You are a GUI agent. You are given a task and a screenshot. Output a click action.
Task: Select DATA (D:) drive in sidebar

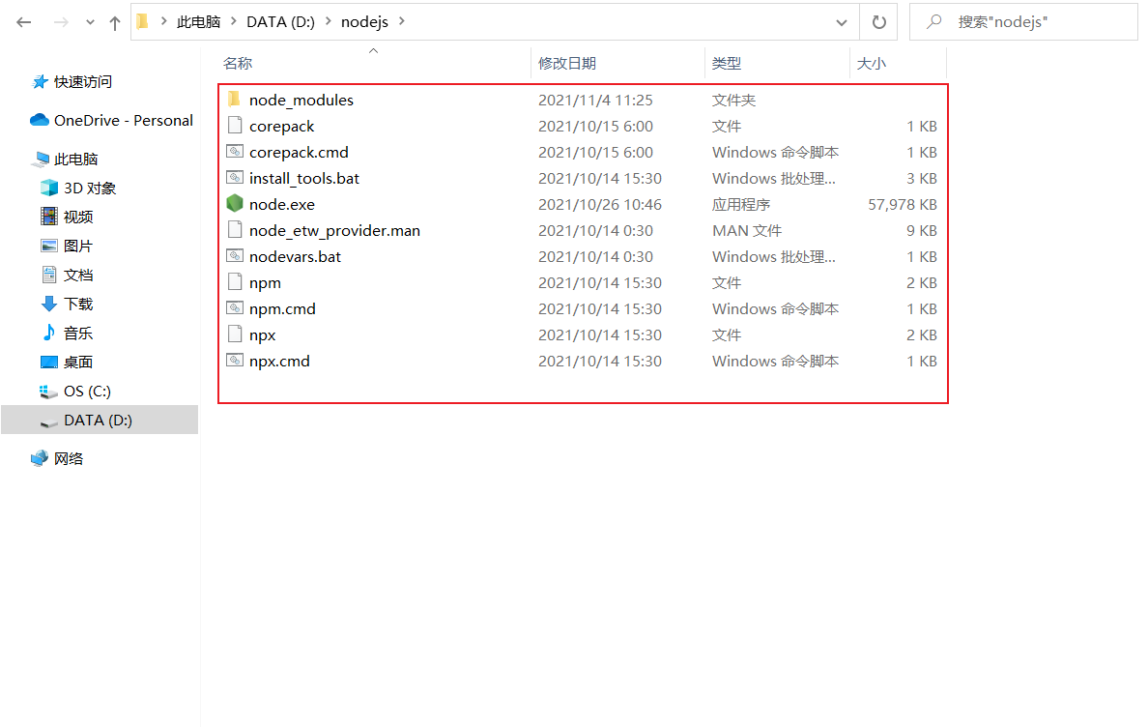pos(99,421)
